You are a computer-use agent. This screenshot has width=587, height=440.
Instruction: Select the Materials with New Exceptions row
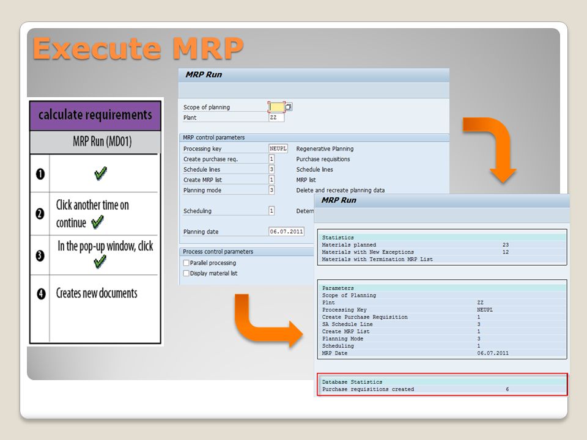[442, 252]
